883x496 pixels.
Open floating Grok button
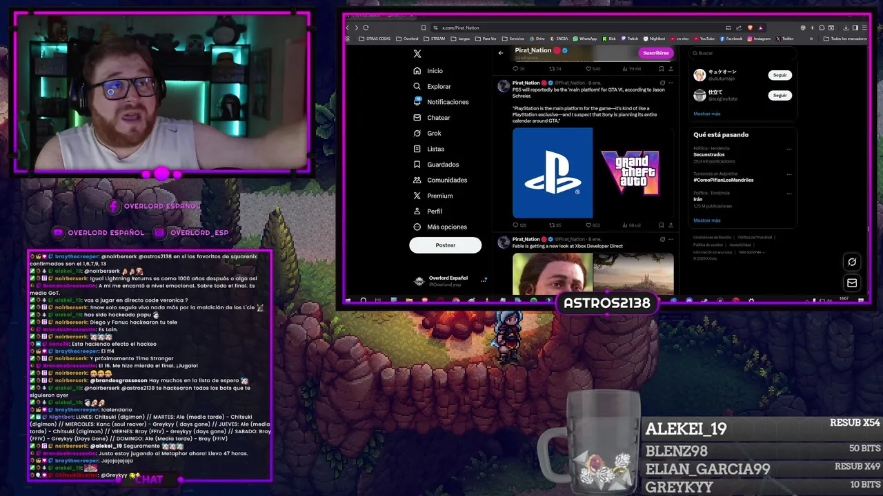pos(852,262)
